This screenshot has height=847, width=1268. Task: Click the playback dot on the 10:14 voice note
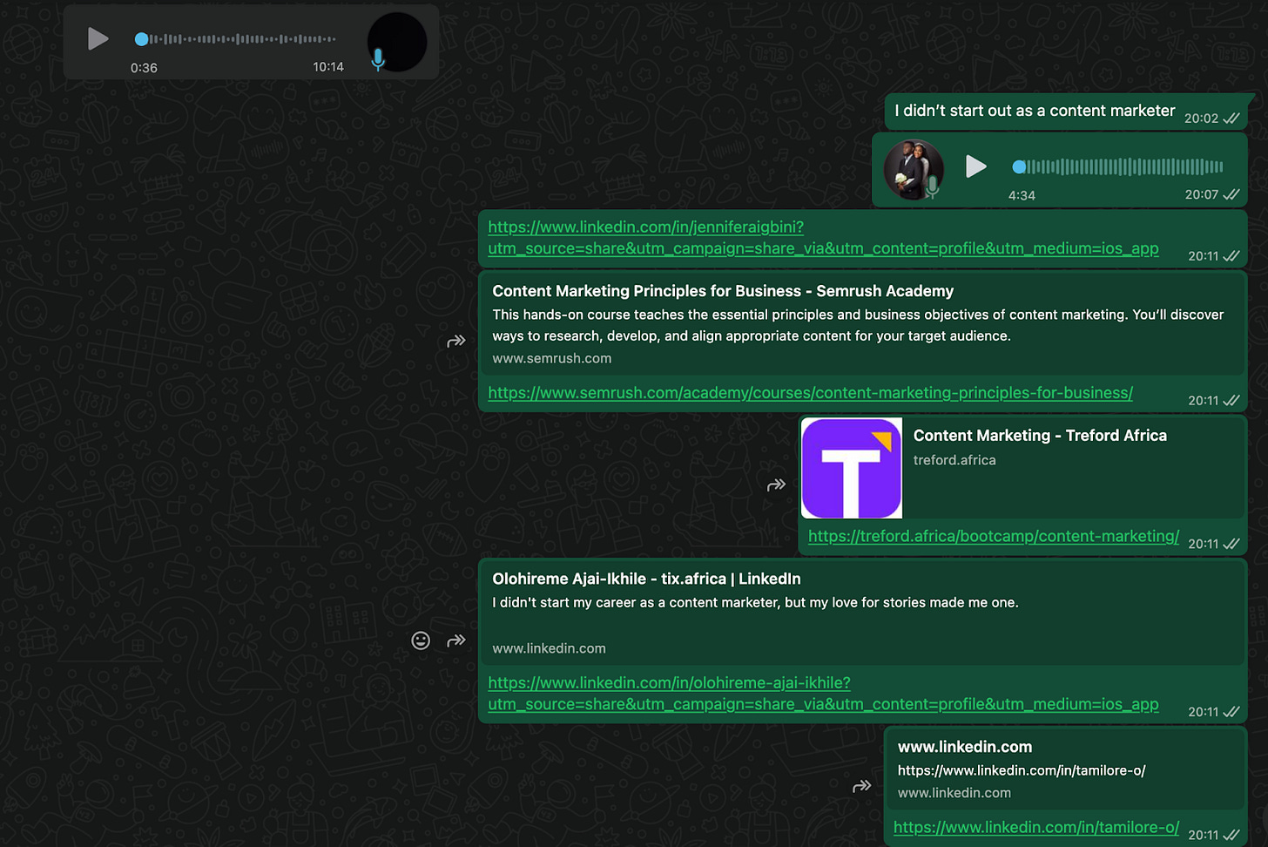click(x=141, y=39)
